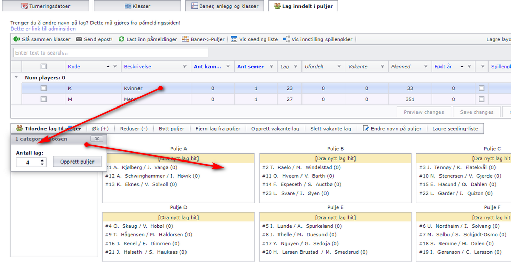The height and width of the screenshot is (268, 511).
Task: Click Slett vakante lag
Action: [331, 128]
